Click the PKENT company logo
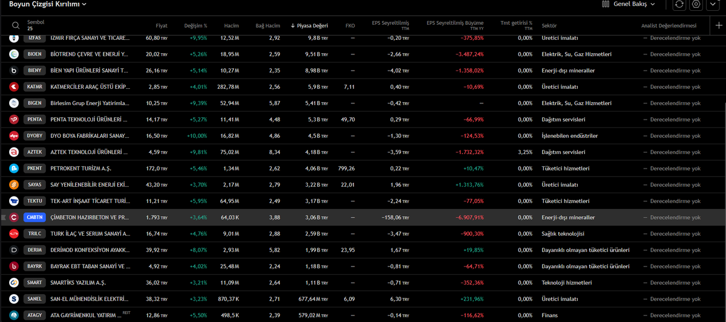726x322 pixels. pos(14,169)
